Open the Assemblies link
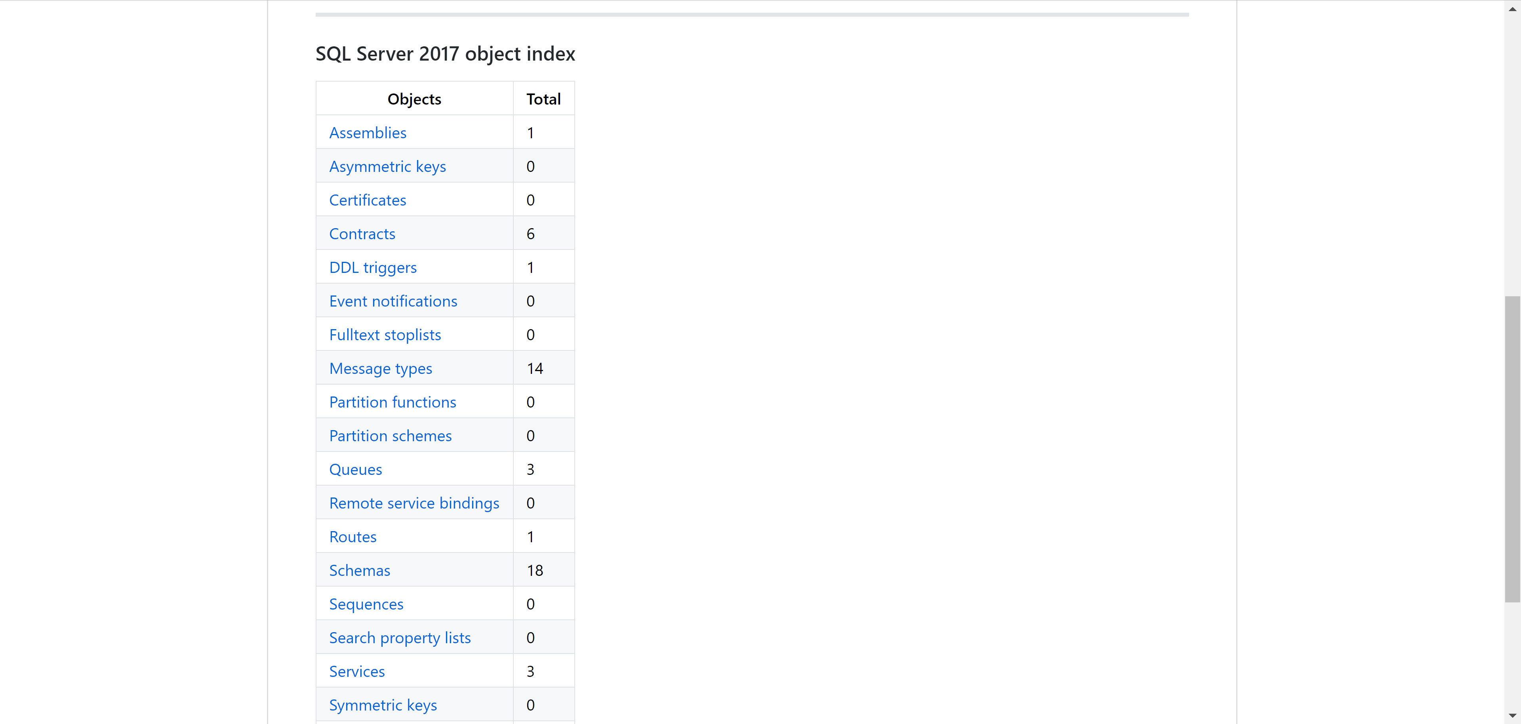 [367, 133]
